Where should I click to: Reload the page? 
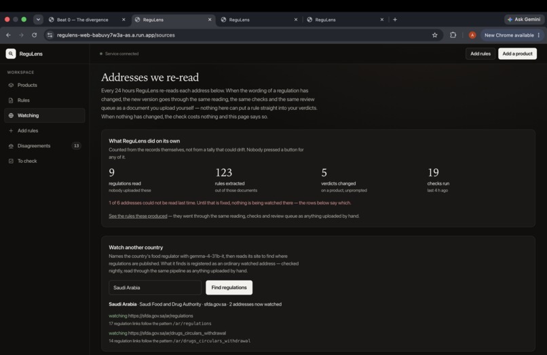34,35
